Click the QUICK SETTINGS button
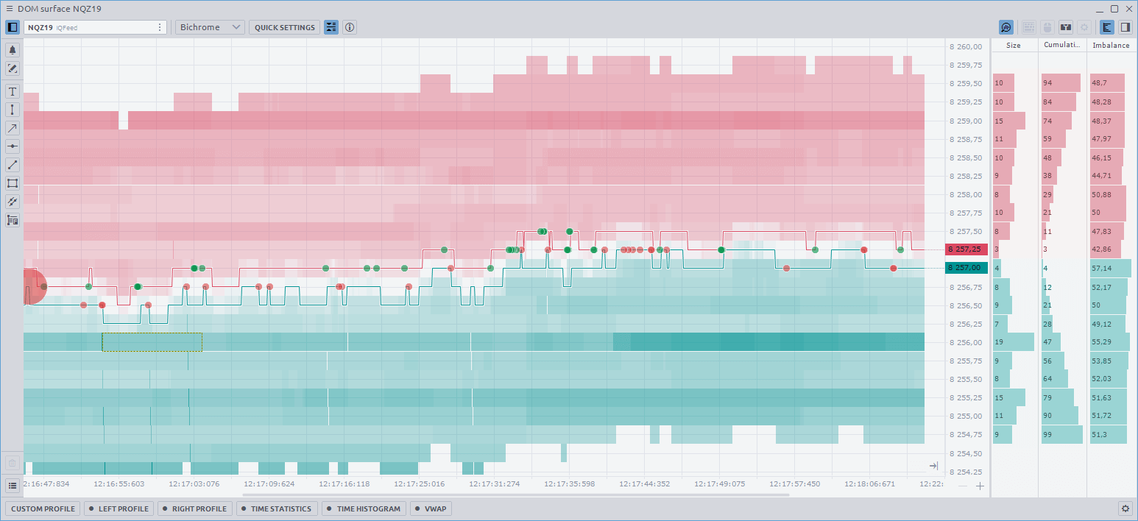1138x521 pixels. coord(284,27)
